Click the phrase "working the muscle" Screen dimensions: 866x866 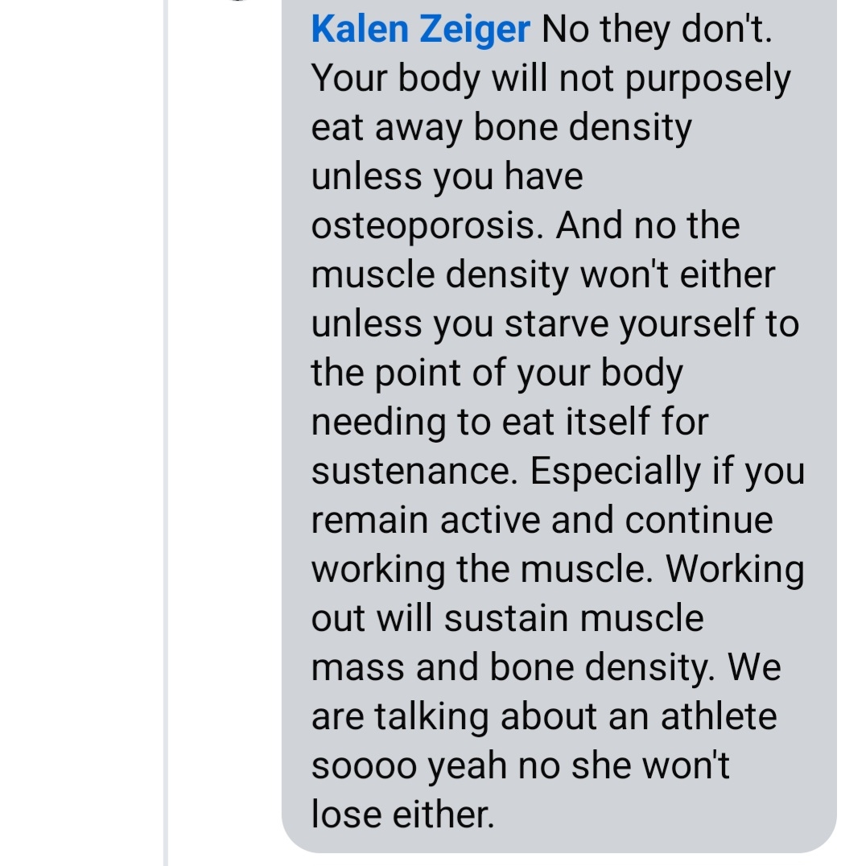476,570
